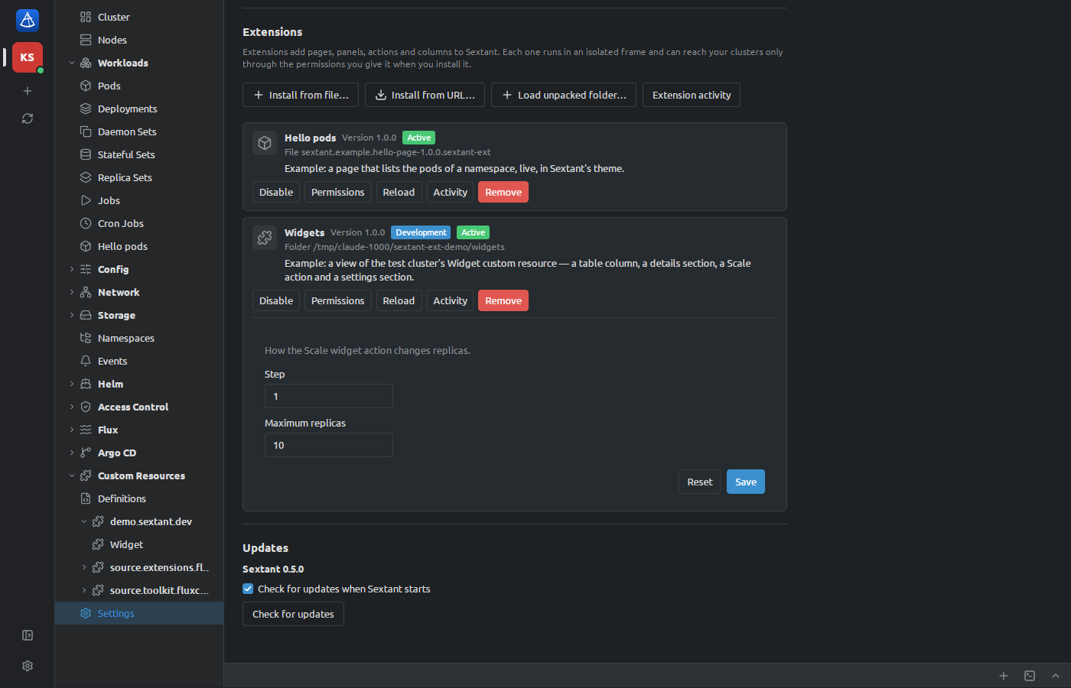The width and height of the screenshot is (1071, 688).
Task: Remove the Hello pods extension
Action: point(503,192)
